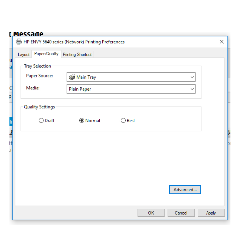Screen dimensions: 249x232
Task: Click the Tray Selection group label
Action: [38, 66]
